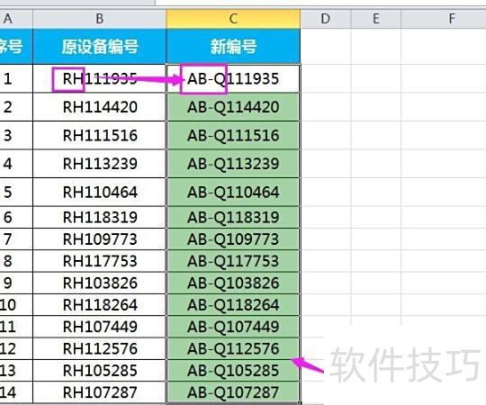Select cell RH110464
The image size is (486, 405).
(x=100, y=192)
